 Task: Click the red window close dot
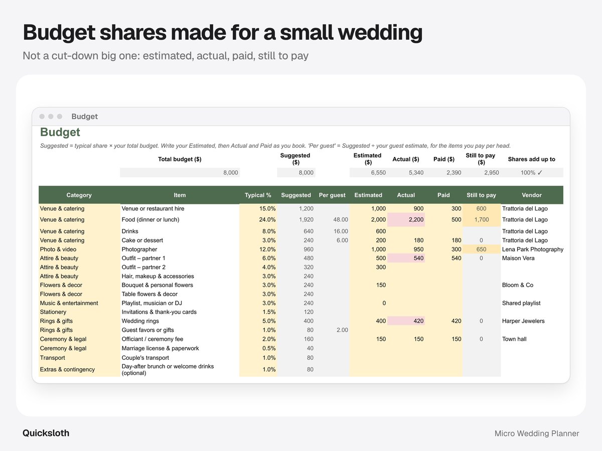(42, 116)
